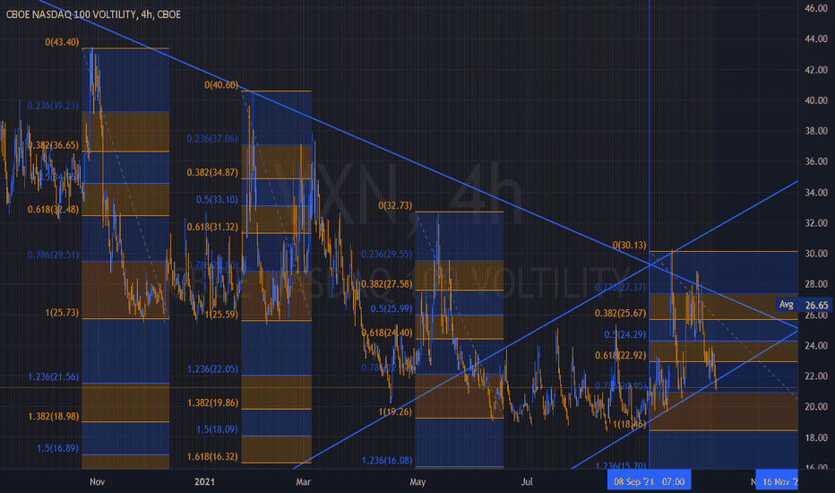Click the 0(32.73) Fibonacci label

396,205
